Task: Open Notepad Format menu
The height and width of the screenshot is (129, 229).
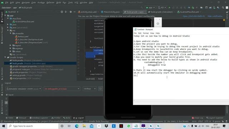Action: tap(146, 33)
